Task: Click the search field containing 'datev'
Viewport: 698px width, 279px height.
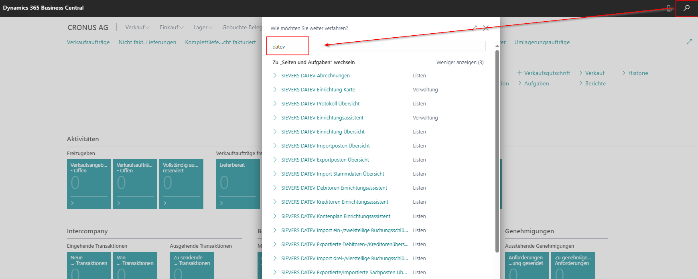Action: click(x=377, y=46)
